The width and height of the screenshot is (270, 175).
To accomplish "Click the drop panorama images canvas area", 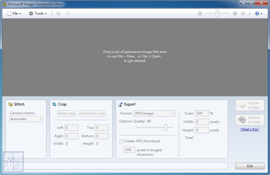I will pos(135,57).
